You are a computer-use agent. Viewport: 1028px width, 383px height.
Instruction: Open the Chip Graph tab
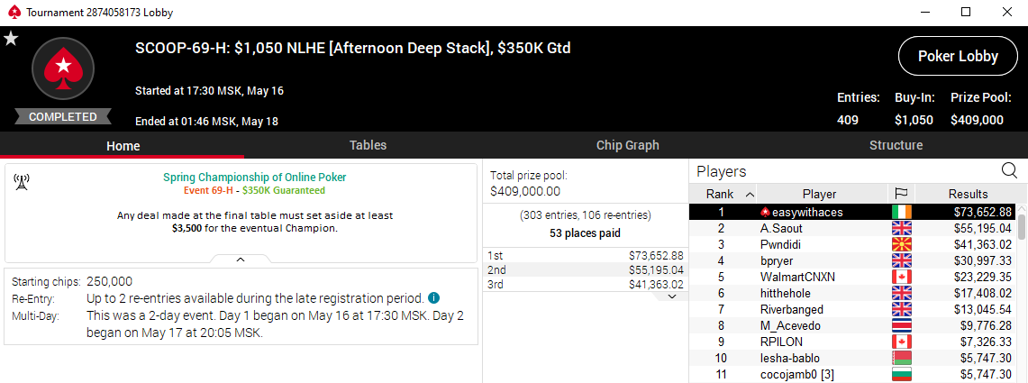point(627,146)
